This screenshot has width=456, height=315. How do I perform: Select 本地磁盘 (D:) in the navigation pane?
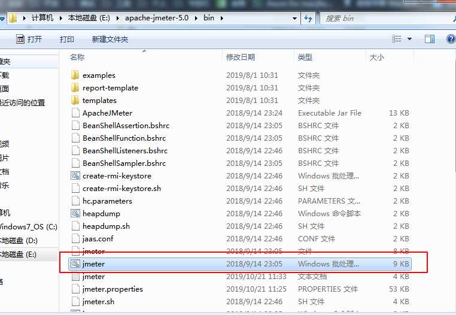(x=19, y=241)
